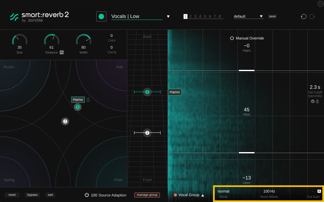Click the Width knob
This screenshot has width=324, height=202.
[84, 39]
